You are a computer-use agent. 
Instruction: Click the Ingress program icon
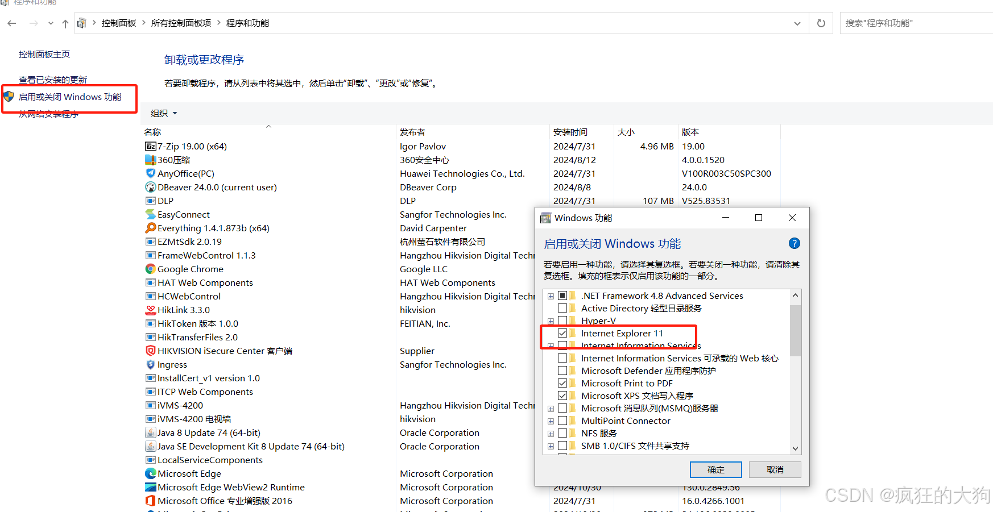point(150,364)
